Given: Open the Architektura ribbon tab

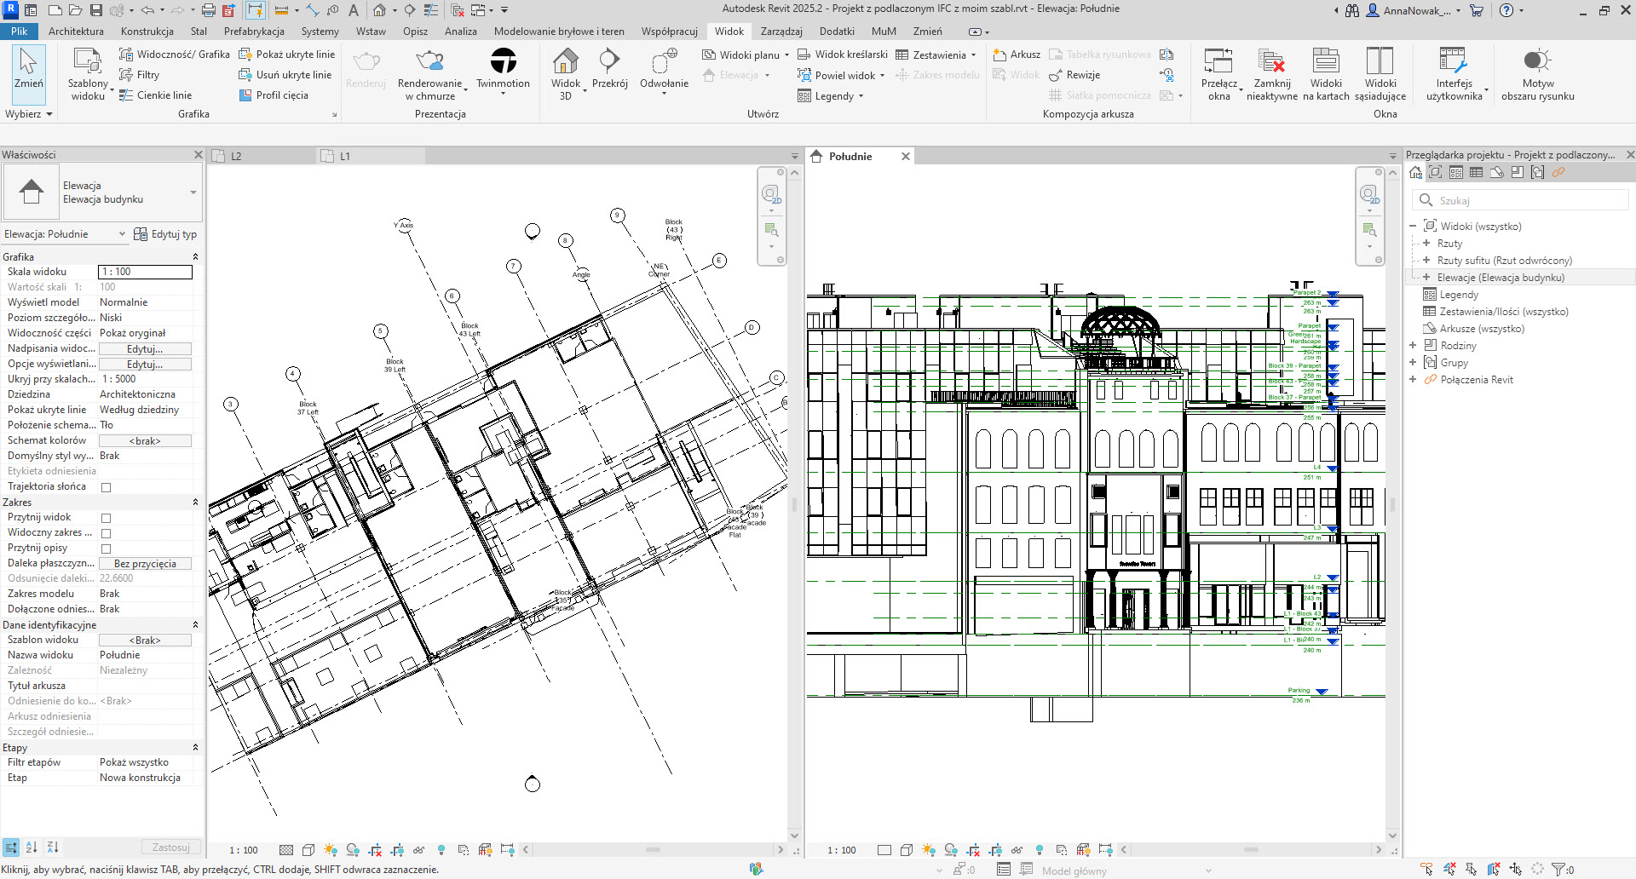Looking at the screenshot, I should coord(76,32).
